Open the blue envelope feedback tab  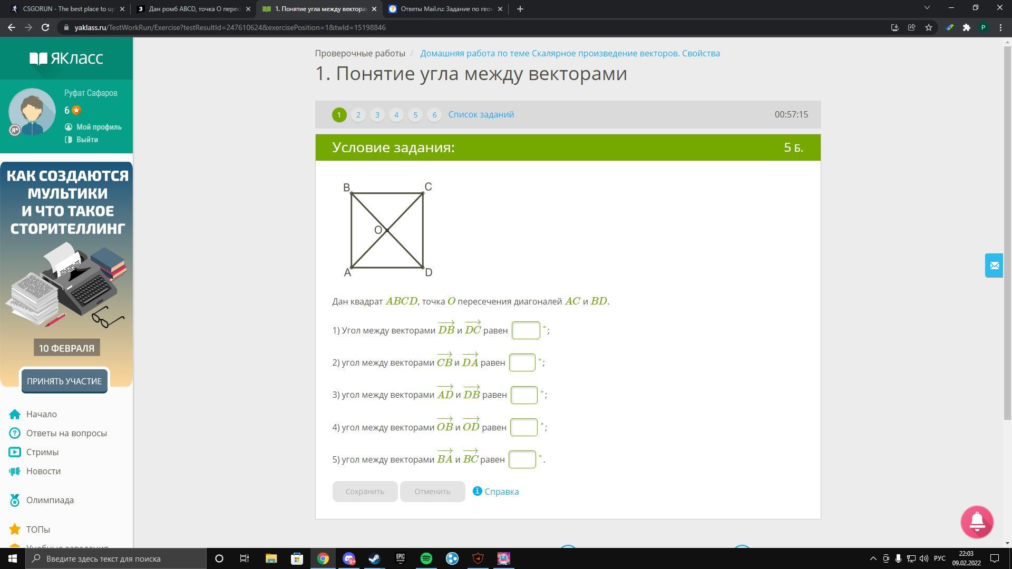994,266
